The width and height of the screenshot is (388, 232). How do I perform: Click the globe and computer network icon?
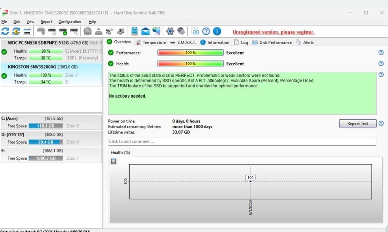[156, 31]
